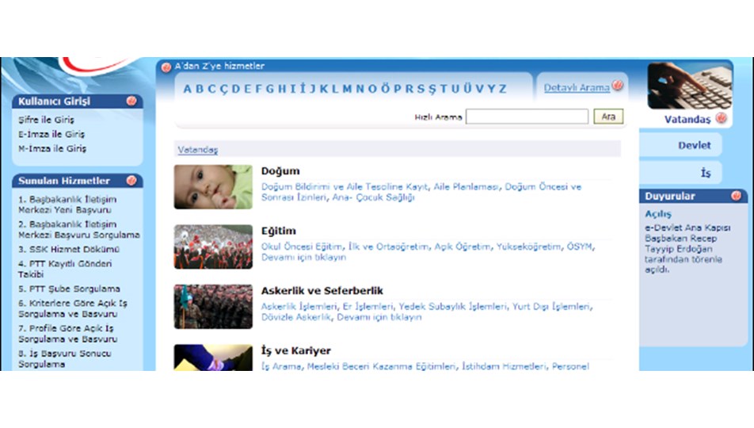
Task: Open the Doğum baby thumbnail
Action: [x=213, y=187]
